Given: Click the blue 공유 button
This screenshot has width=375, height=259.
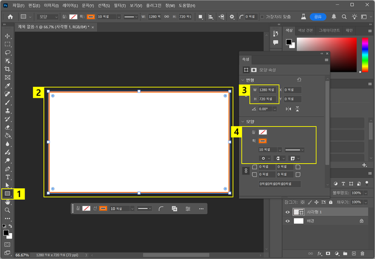Looking at the screenshot, I should click(x=317, y=16).
